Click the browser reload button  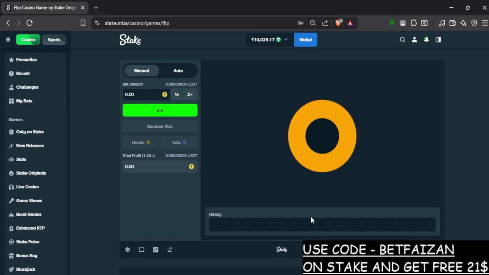(29, 23)
